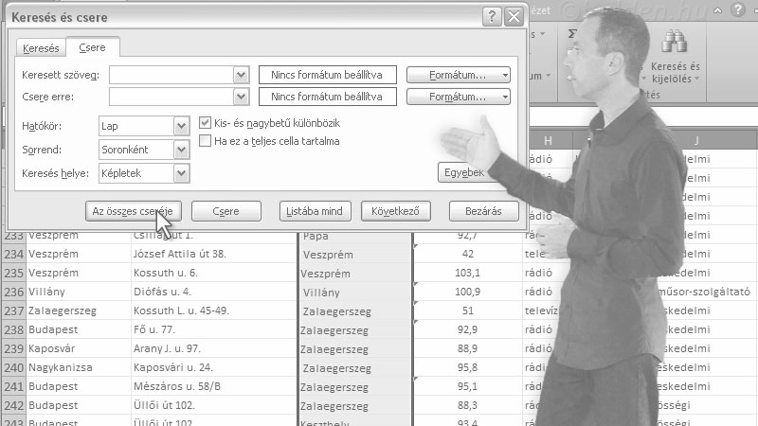Click the Egyebek button

[x=463, y=172]
